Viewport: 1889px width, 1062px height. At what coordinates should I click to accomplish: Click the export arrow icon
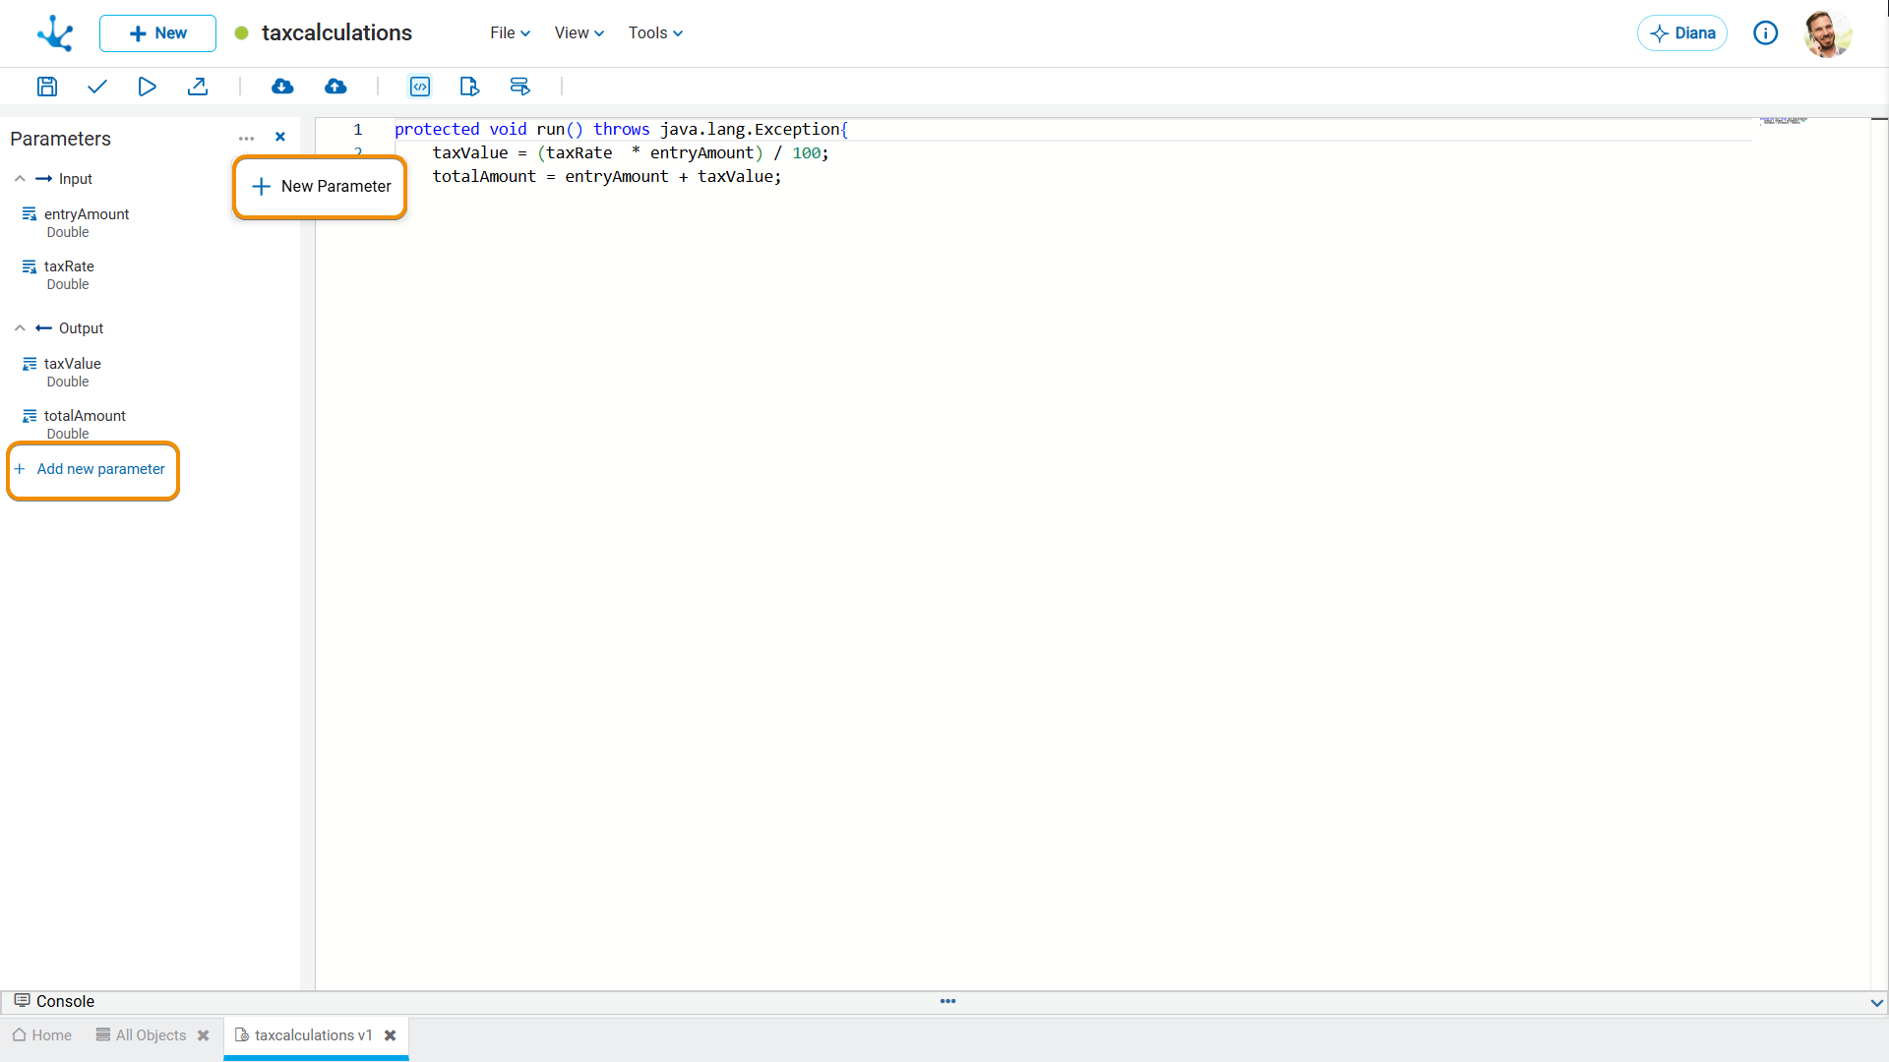[x=198, y=87]
